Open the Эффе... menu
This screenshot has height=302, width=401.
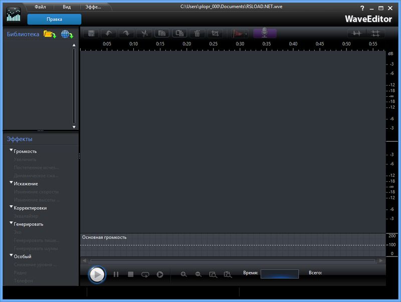pos(93,7)
